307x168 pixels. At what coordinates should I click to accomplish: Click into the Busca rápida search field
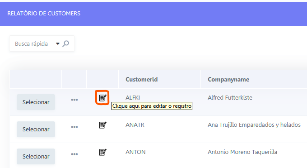pos(33,43)
